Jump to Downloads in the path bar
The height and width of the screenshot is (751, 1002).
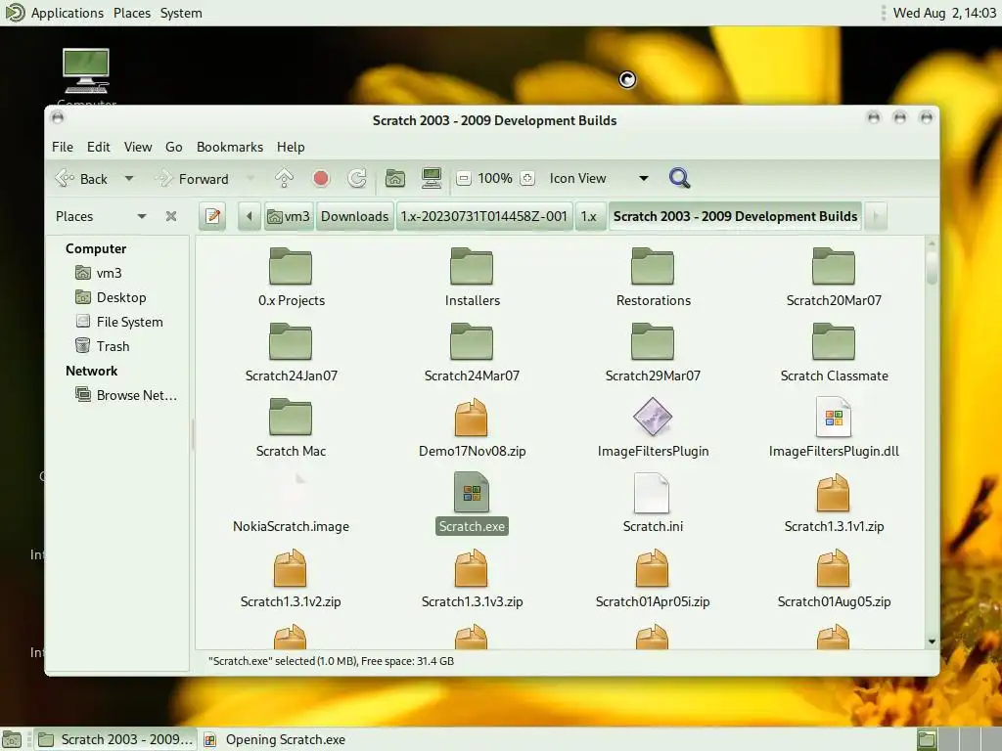(x=354, y=216)
